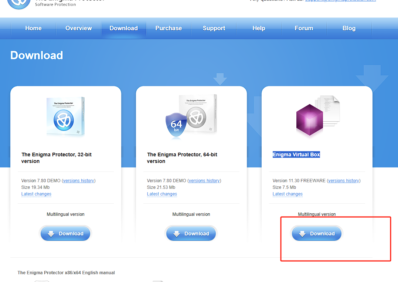398x282 pixels.
Task: Navigate to the Support section
Action: 214,28
